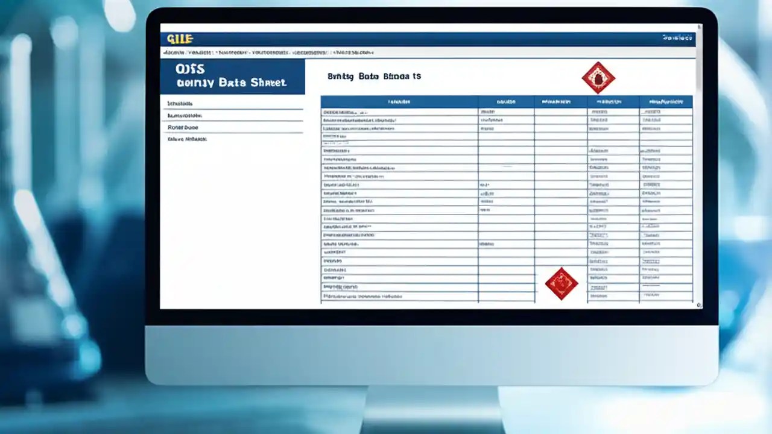
Task: Click the blue Safety Data Sheet sidebar header
Action: [x=233, y=76]
